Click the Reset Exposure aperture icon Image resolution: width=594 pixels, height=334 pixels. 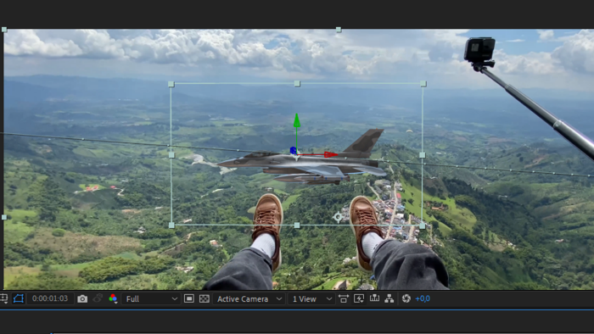click(406, 298)
